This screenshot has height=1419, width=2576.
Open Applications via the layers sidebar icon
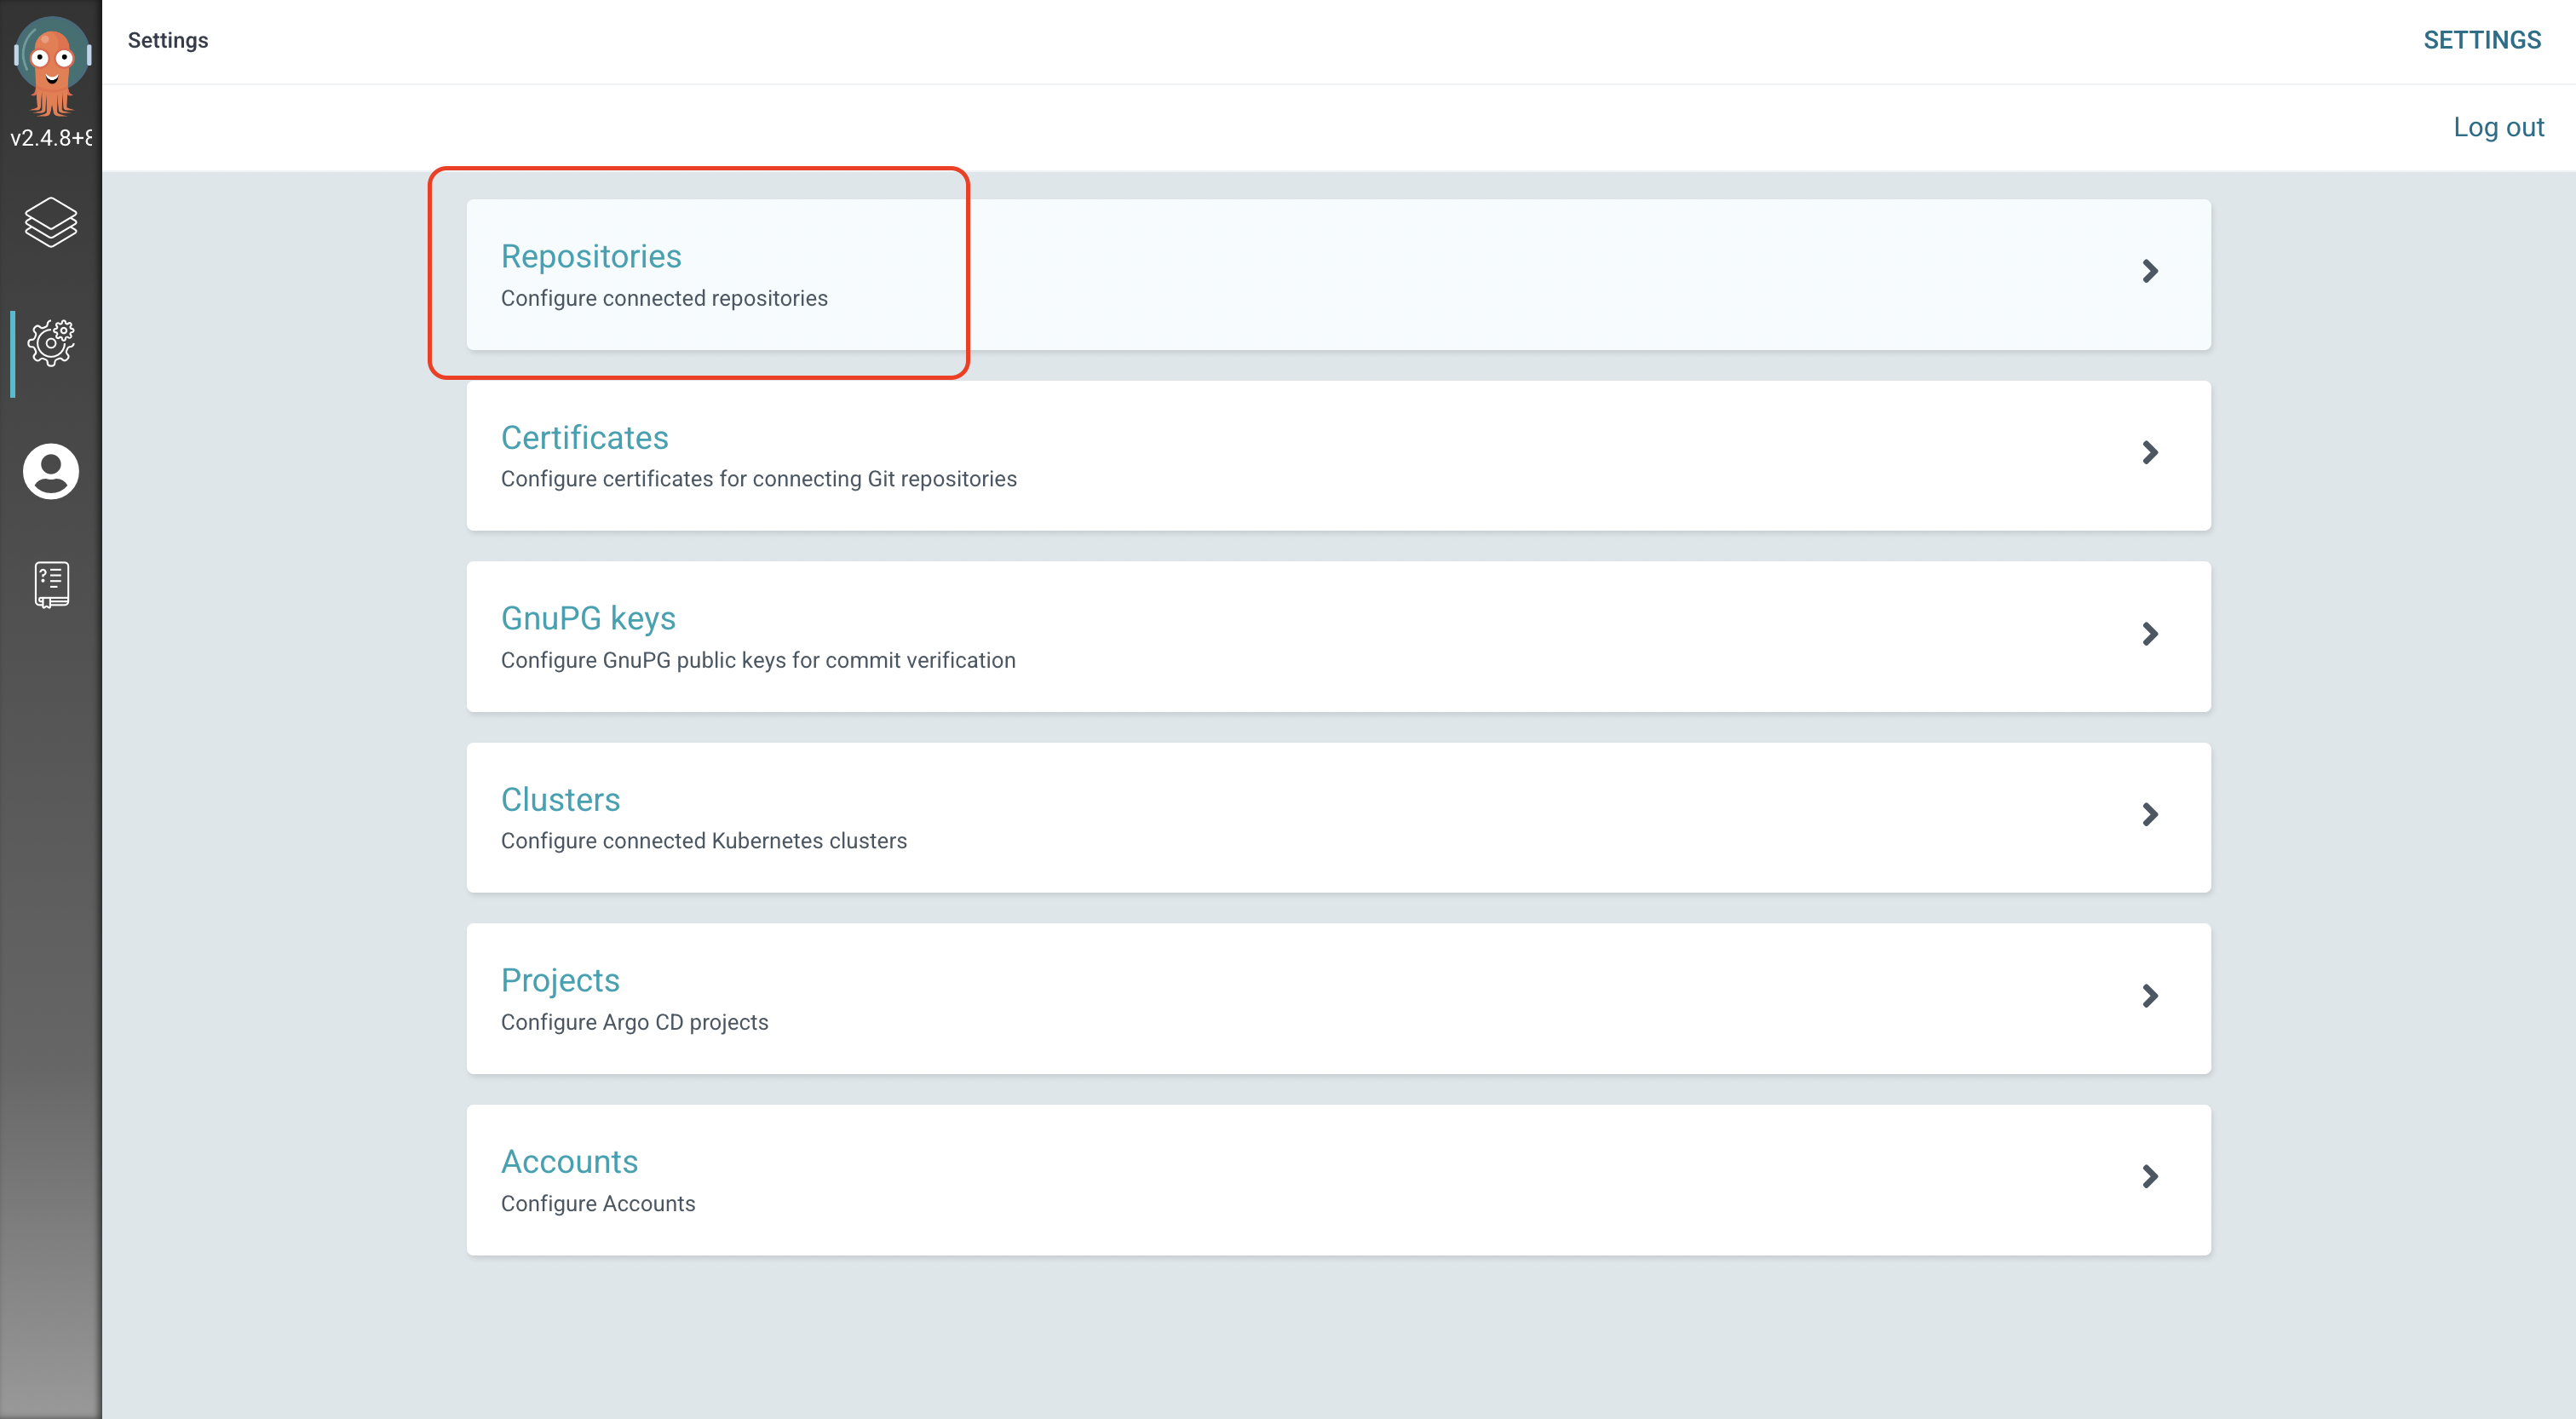(x=51, y=222)
